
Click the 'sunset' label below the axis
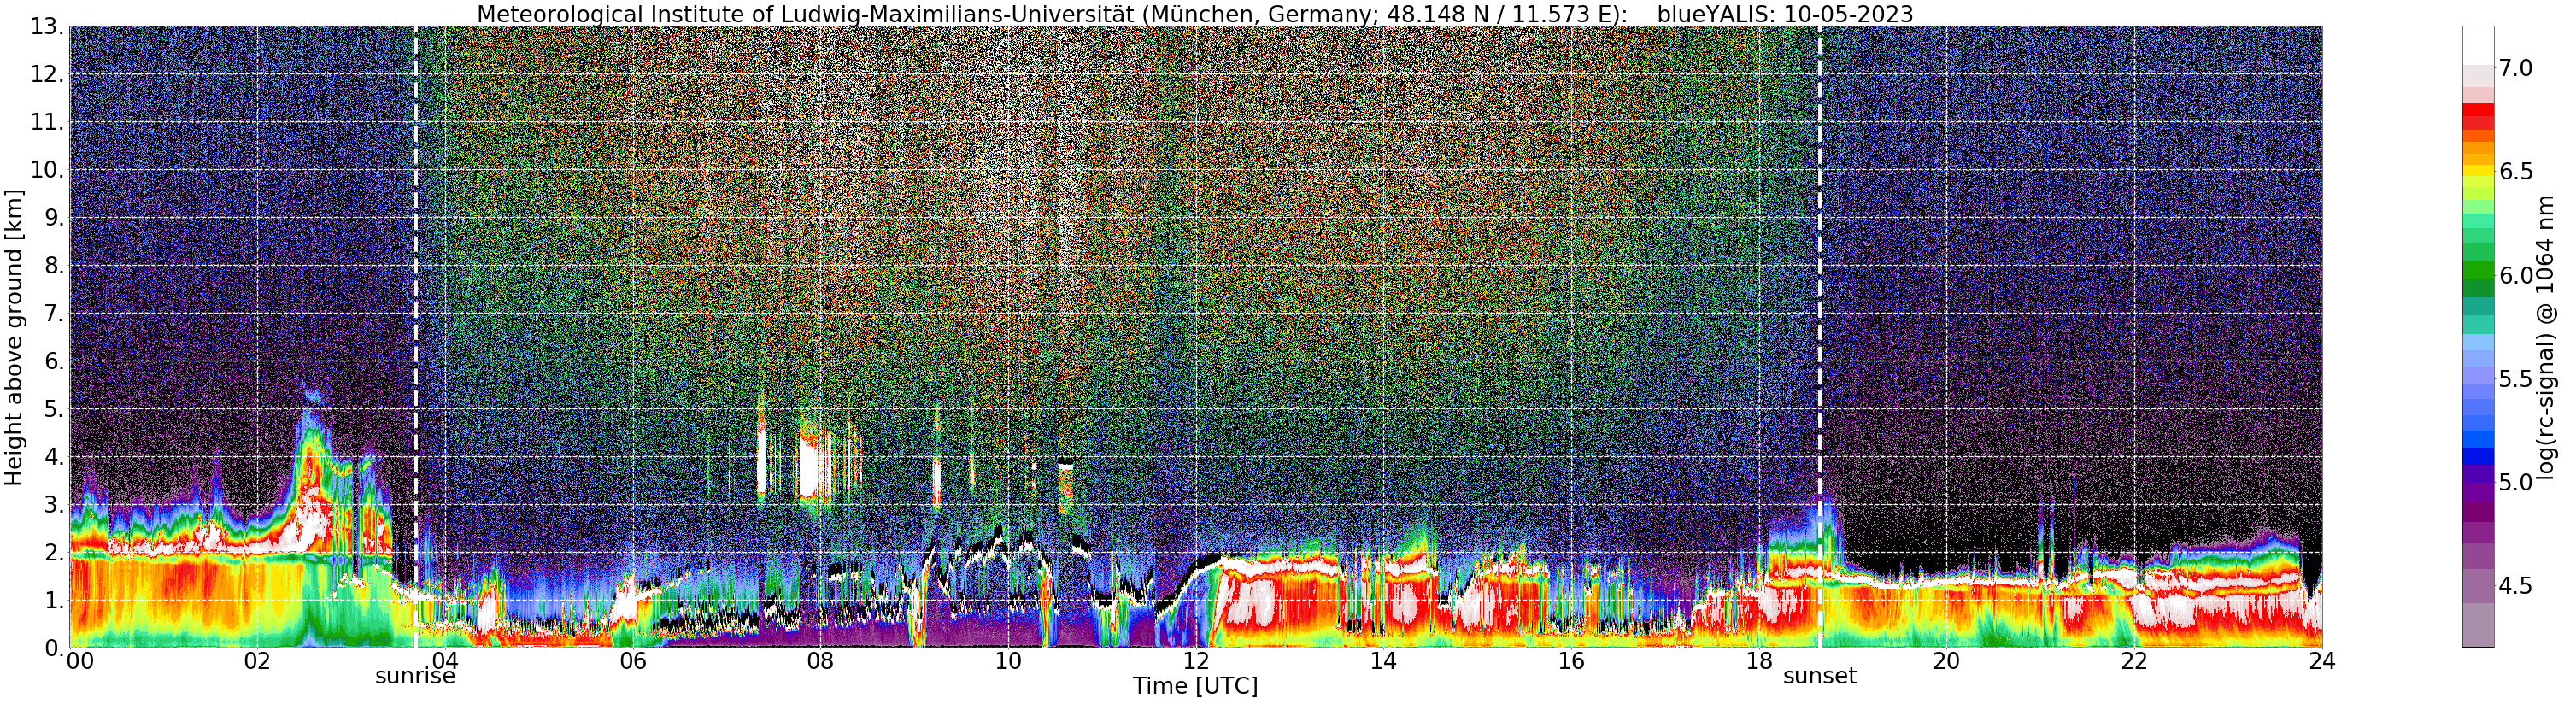(x=1820, y=677)
